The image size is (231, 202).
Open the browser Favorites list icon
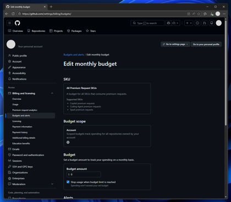(205, 14)
